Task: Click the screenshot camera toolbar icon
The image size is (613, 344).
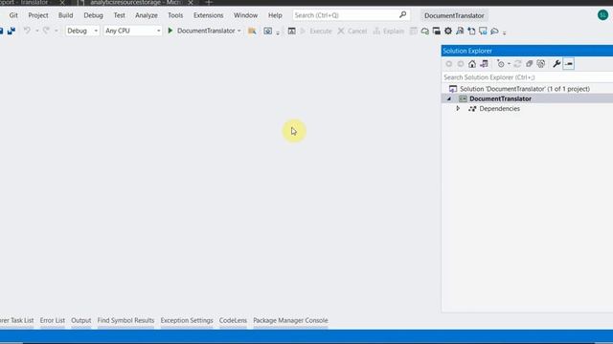Action: pyautogui.click(x=268, y=31)
